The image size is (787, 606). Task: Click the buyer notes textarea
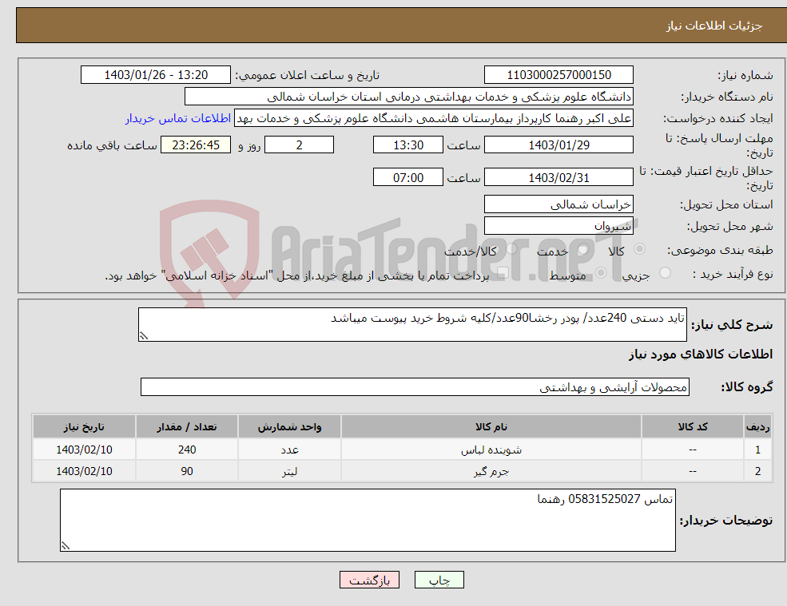[x=368, y=521]
